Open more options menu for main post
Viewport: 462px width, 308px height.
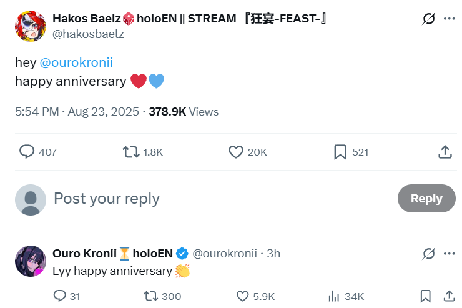449,19
